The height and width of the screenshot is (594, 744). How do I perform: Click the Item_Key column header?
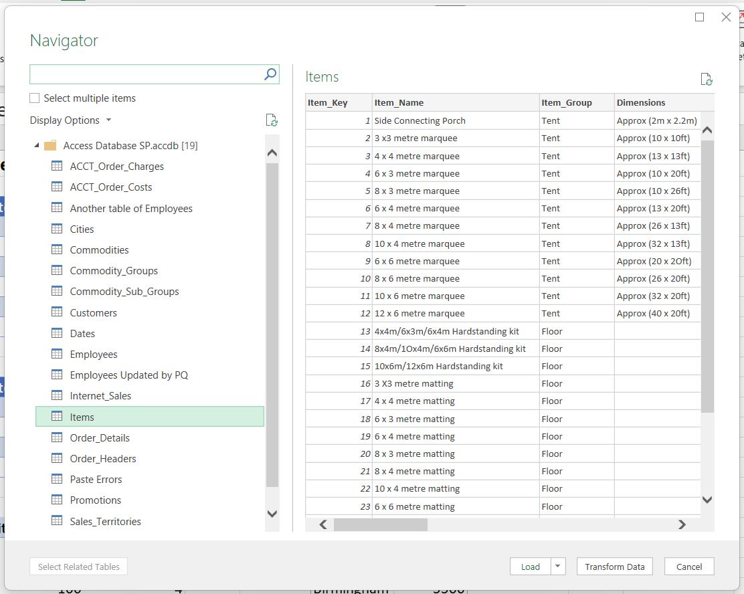[339, 102]
